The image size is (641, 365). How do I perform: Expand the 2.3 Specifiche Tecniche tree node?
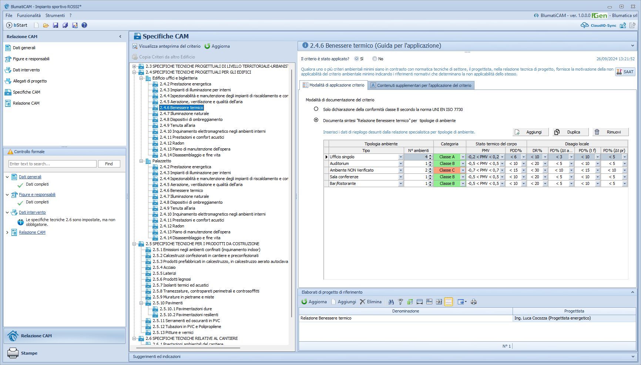(134, 66)
